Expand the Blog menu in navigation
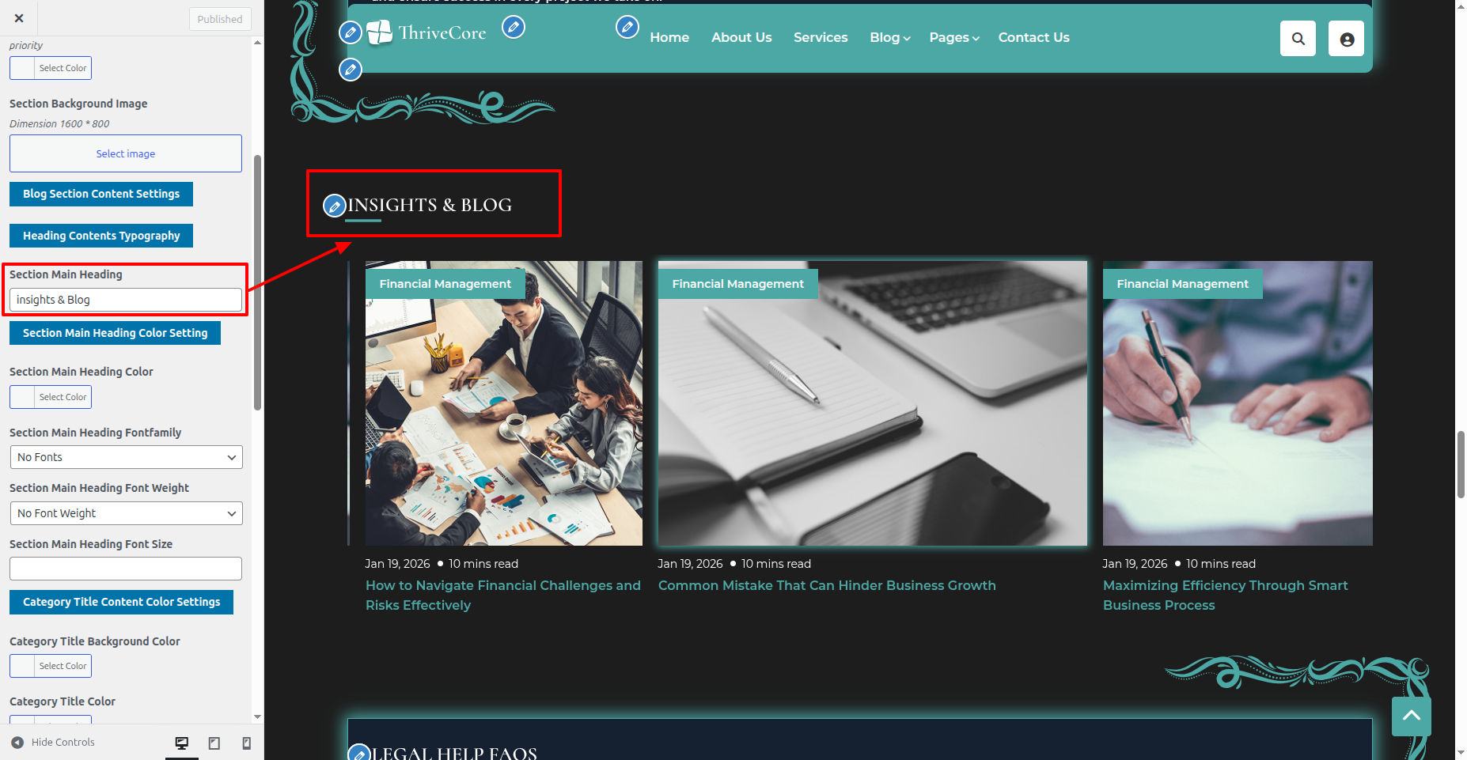Image resolution: width=1467 pixels, height=760 pixels. click(889, 38)
